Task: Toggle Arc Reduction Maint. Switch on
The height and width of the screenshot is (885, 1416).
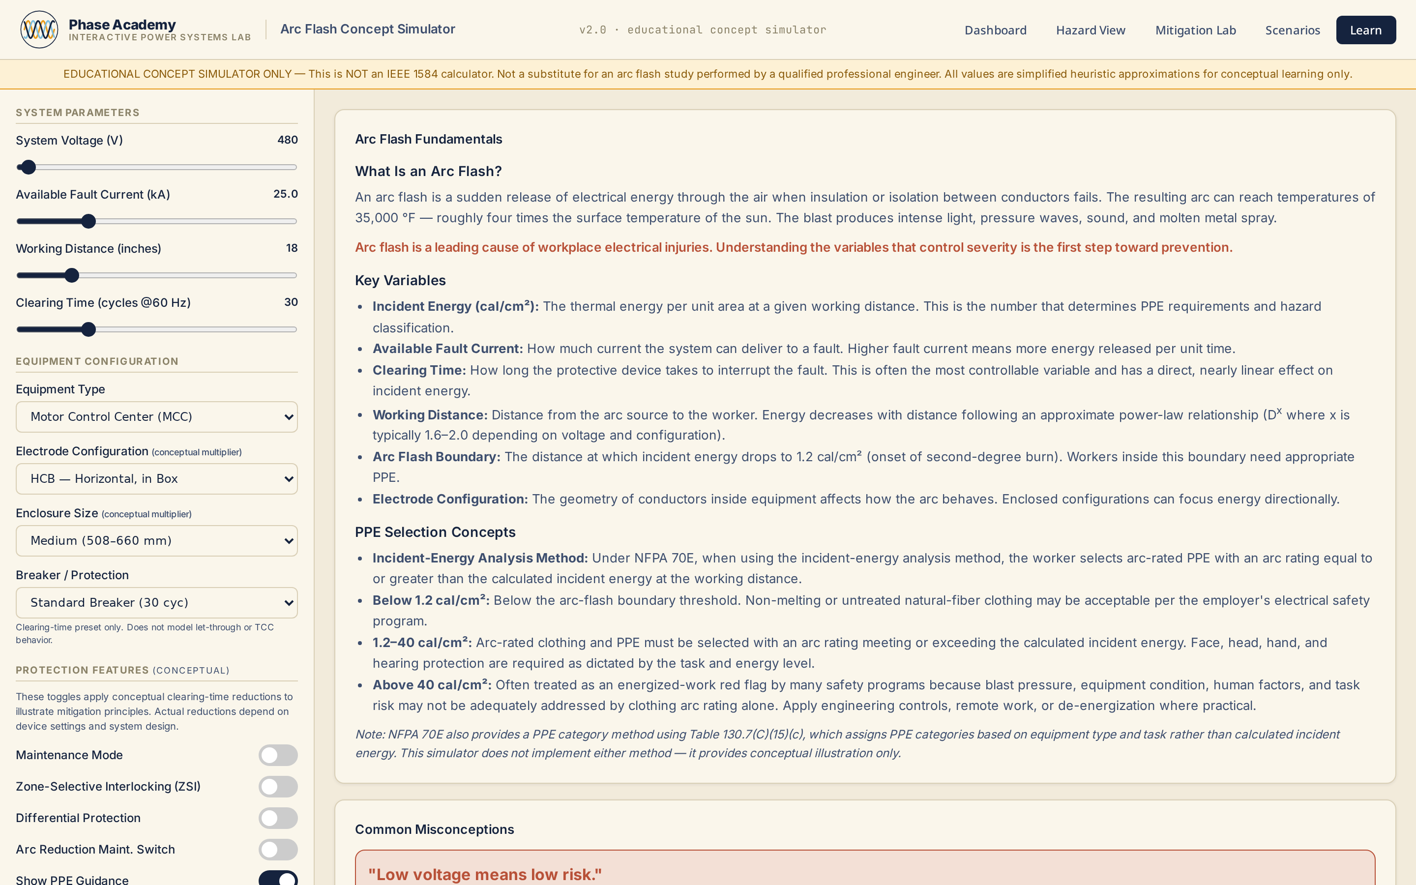Action: coord(278,849)
